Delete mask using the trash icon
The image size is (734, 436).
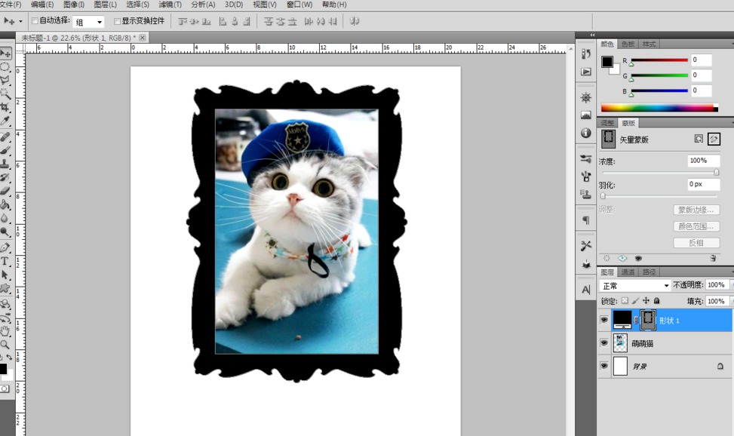tap(713, 258)
